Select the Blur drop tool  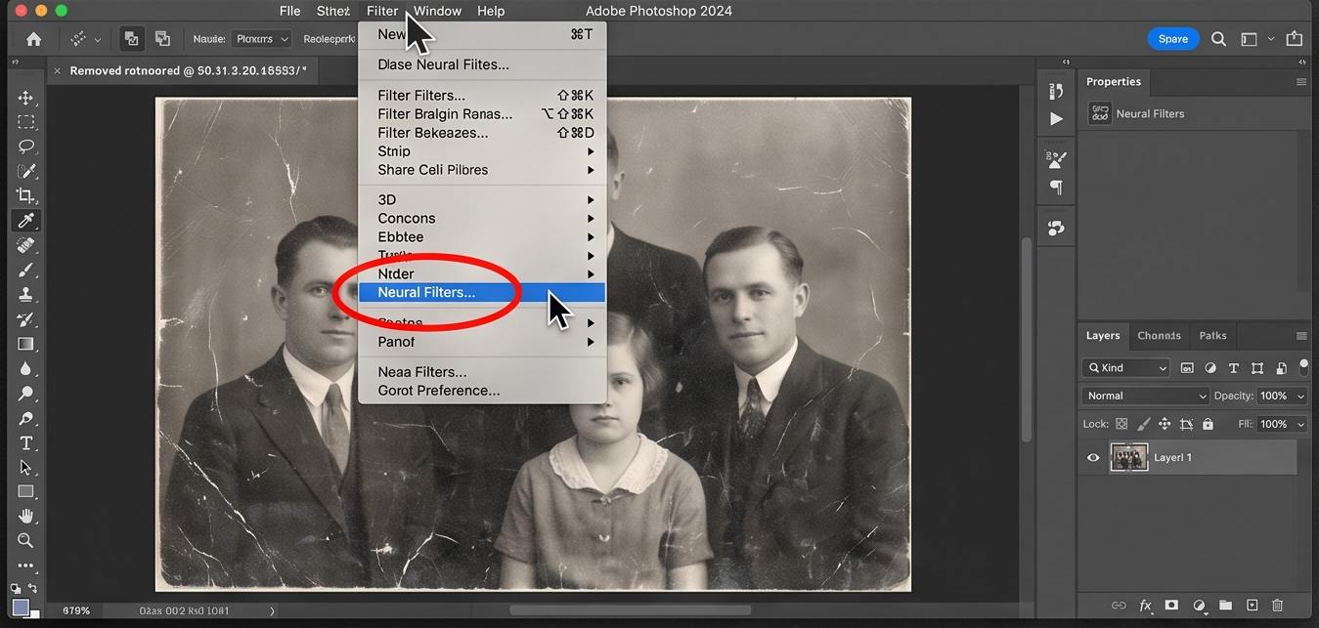tap(25, 369)
